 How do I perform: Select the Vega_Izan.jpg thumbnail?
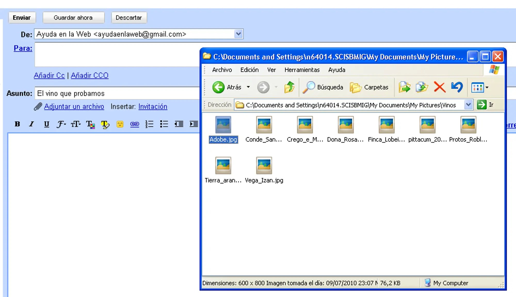click(264, 165)
